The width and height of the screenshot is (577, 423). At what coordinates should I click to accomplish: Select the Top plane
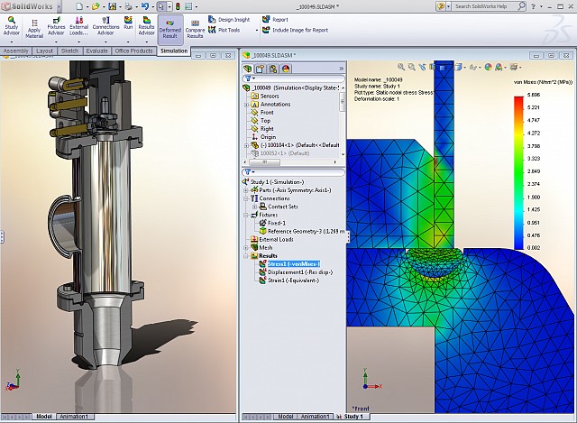[265, 120]
